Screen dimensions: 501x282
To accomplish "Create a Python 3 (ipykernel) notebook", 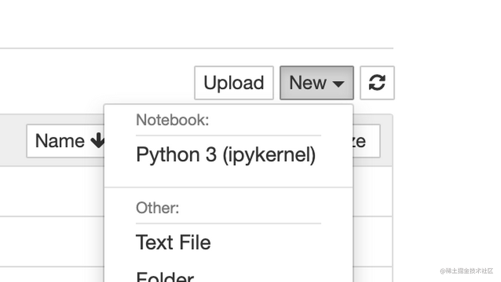I will (x=226, y=155).
